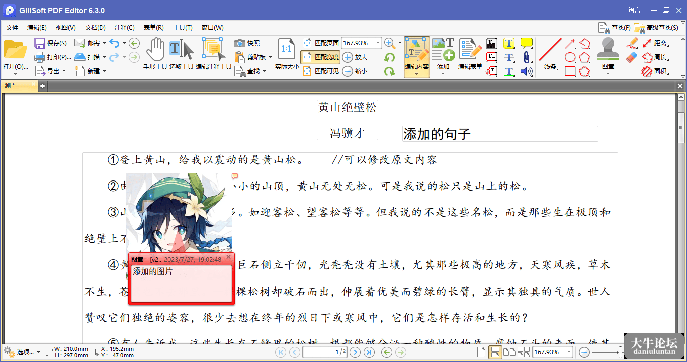
Task: Pick the Oval shape tool
Action: tap(570, 57)
